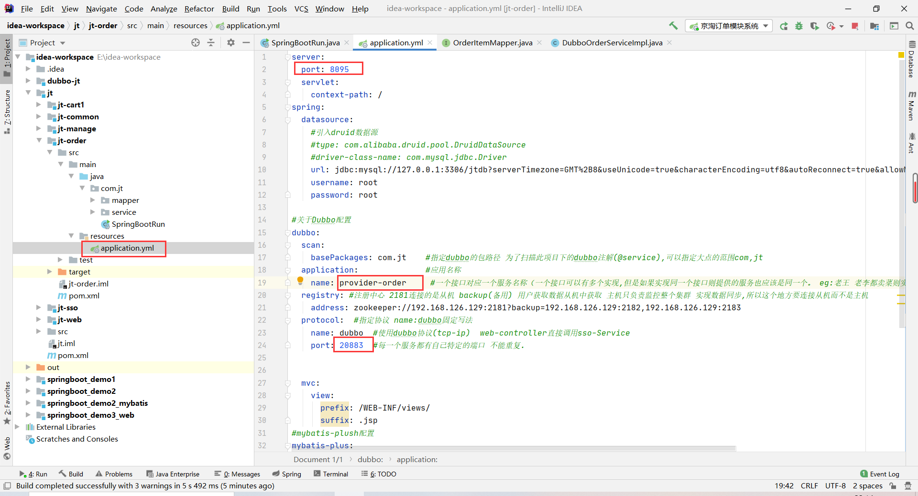This screenshot has width=918, height=496.
Task: Expand the External Libraries node
Action: point(18,427)
